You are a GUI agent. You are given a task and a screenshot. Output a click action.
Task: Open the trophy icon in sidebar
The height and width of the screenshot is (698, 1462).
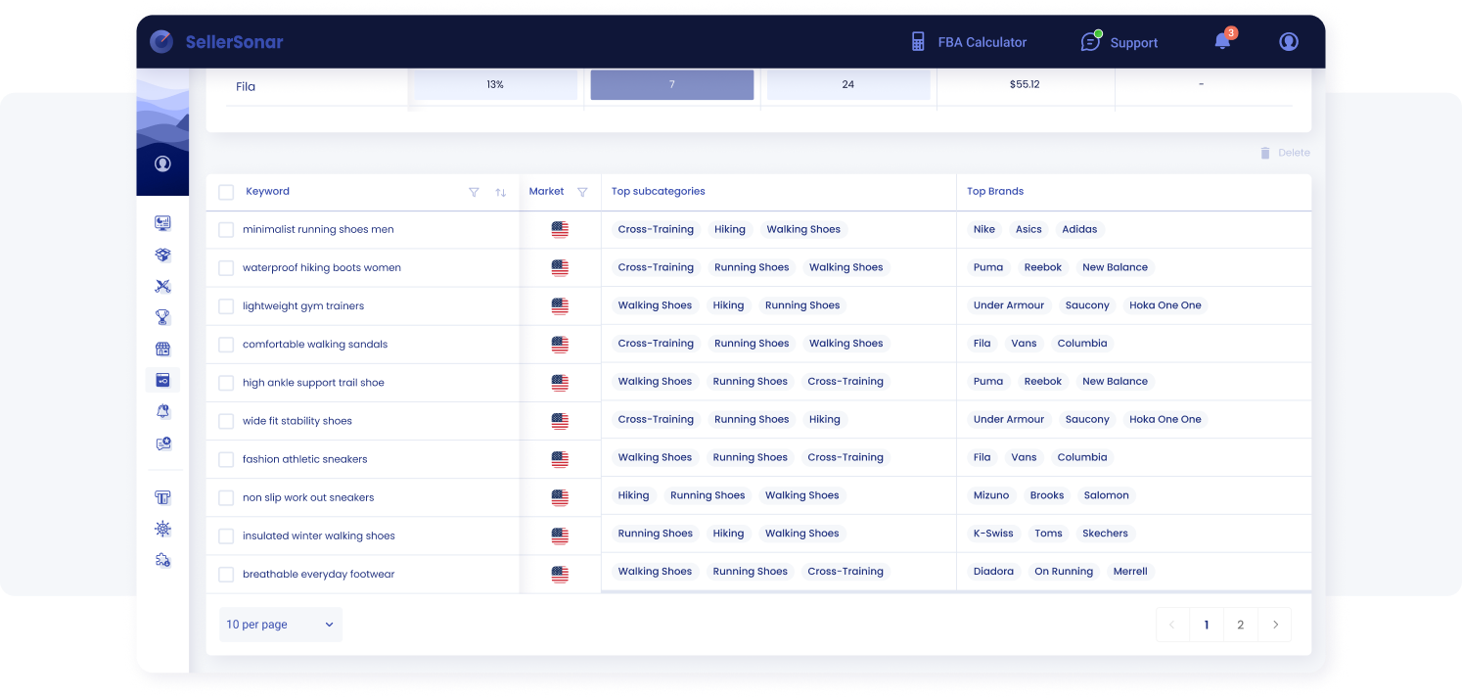tap(162, 317)
